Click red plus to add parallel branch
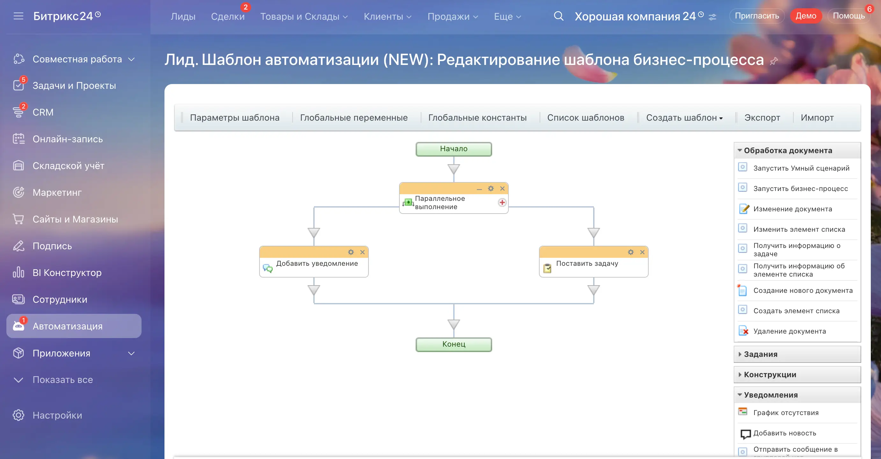The height and width of the screenshot is (459, 881). tap(502, 202)
